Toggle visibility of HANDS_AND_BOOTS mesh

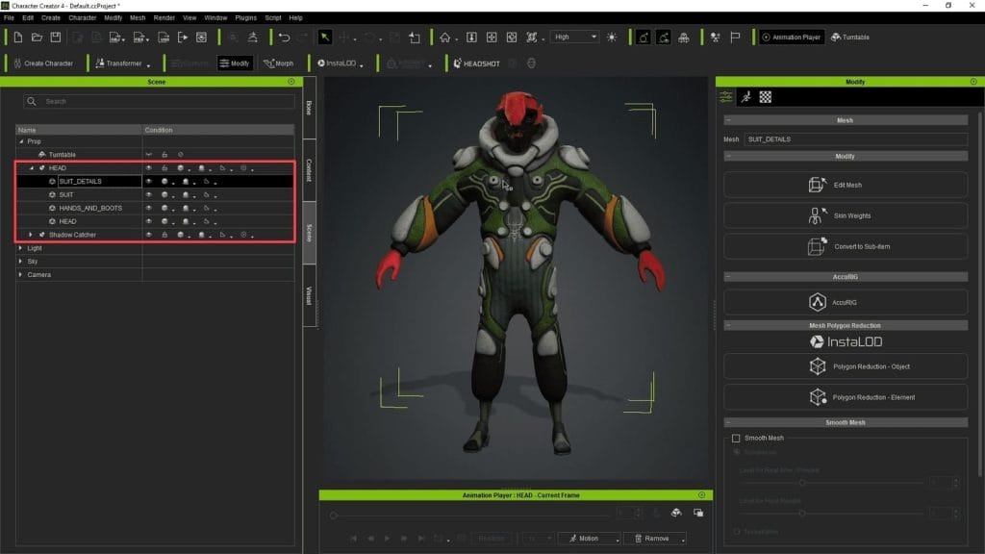[x=148, y=208]
